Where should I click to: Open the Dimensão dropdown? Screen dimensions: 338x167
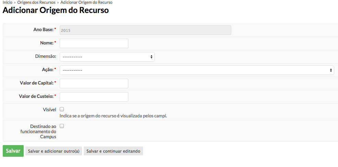click(107, 57)
